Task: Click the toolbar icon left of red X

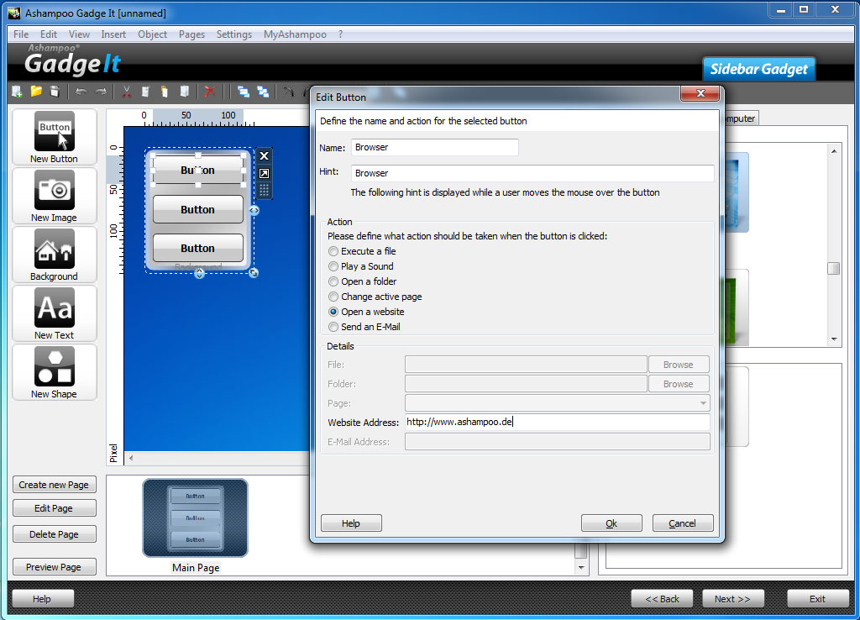Action: point(185,92)
